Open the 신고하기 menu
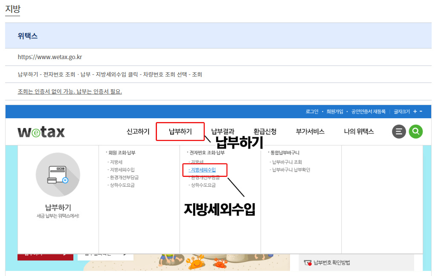Image resolution: width=444 pixels, height=276 pixels. (x=137, y=132)
